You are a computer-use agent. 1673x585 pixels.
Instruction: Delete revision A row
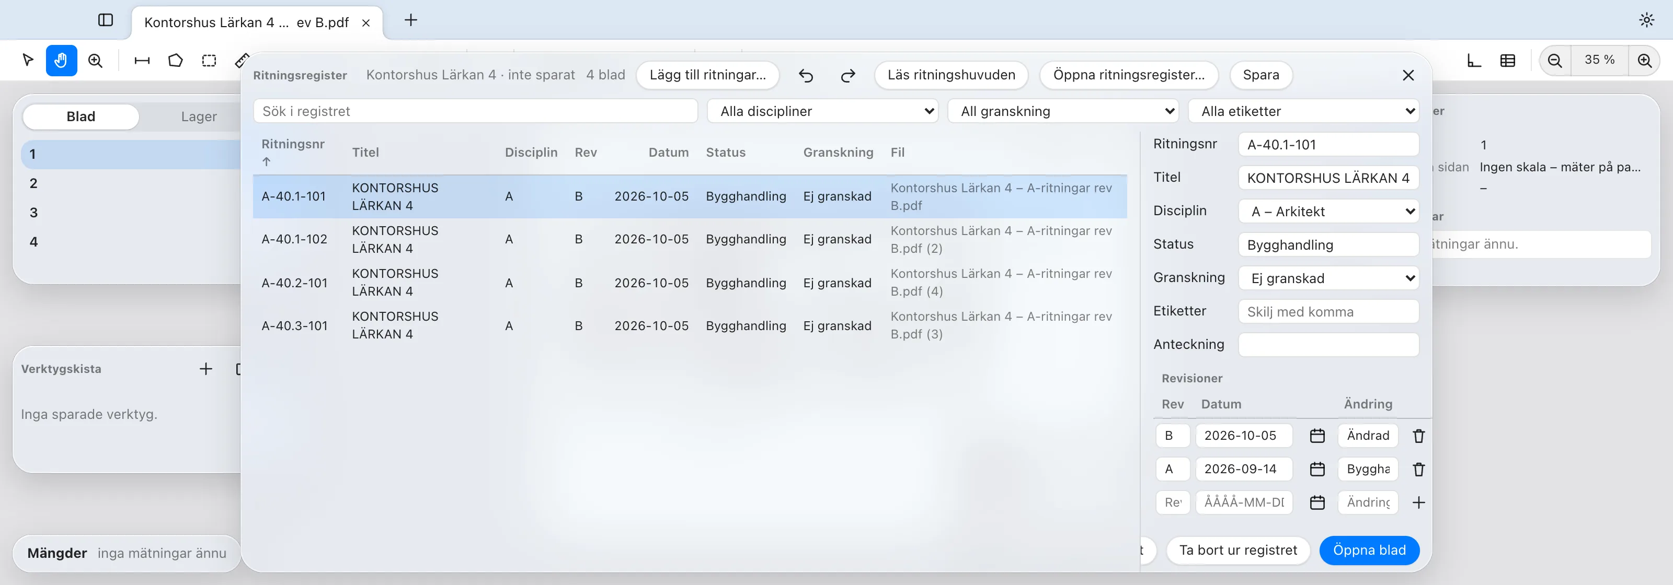[1418, 469]
